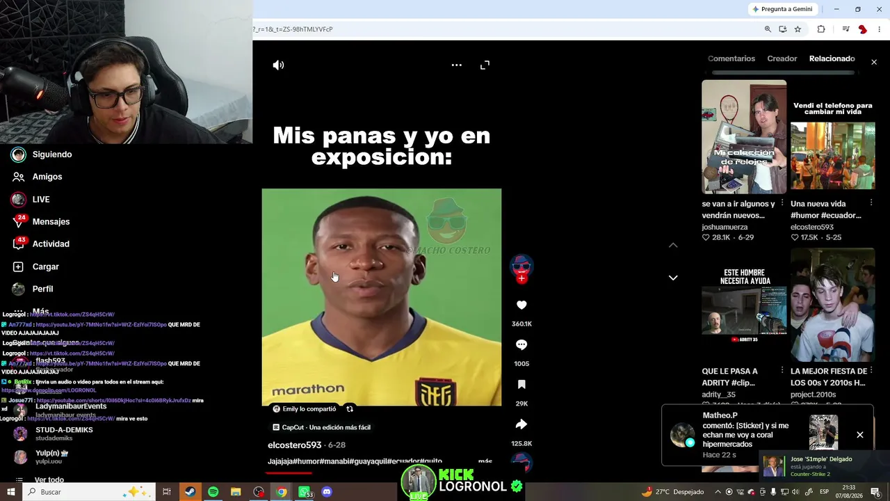Open joshuamuerza's profile link
The image size is (890, 501).
point(725,227)
